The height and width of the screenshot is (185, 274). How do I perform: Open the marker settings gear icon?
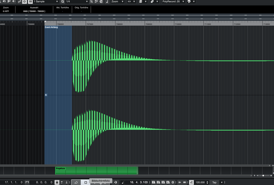point(173,182)
